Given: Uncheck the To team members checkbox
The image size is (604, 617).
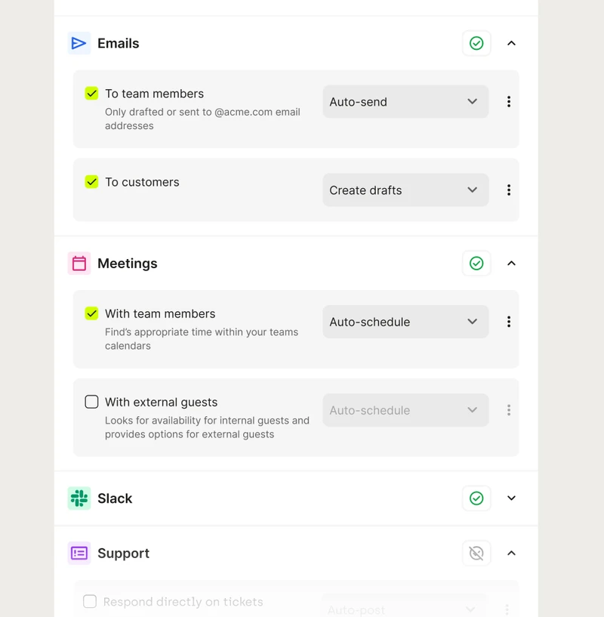Looking at the screenshot, I should 91,94.
